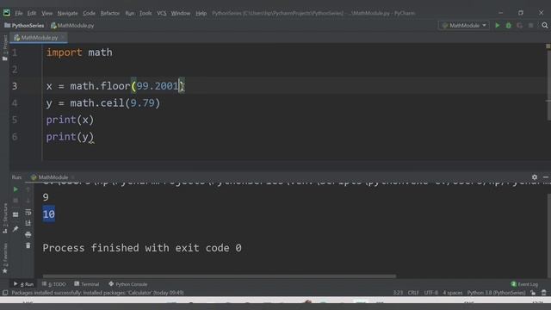Open the Python Console tool window
The width and height of the screenshot is (551, 310).
click(x=128, y=284)
